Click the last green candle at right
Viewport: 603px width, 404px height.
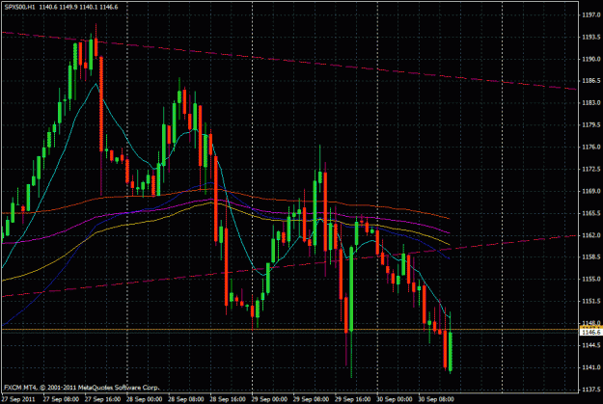pos(451,351)
